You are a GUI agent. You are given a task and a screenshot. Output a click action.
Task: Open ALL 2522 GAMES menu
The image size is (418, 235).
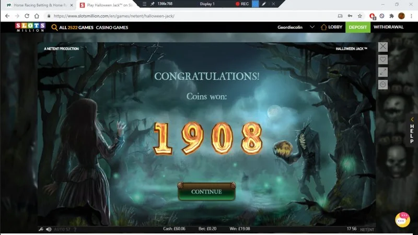[76, 28]
